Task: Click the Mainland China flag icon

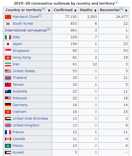Action: [8, 17]
